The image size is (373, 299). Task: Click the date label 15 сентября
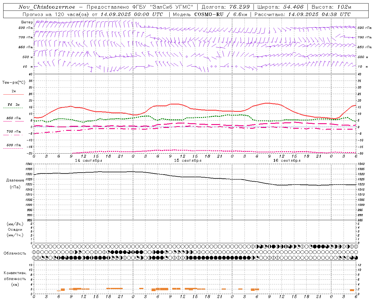pos(188,161)
